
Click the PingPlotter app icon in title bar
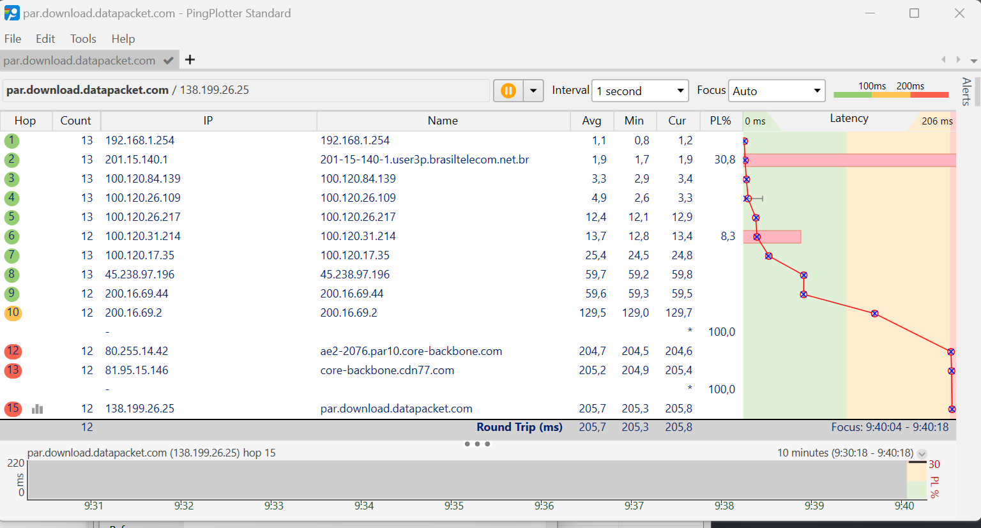(11, 13)
